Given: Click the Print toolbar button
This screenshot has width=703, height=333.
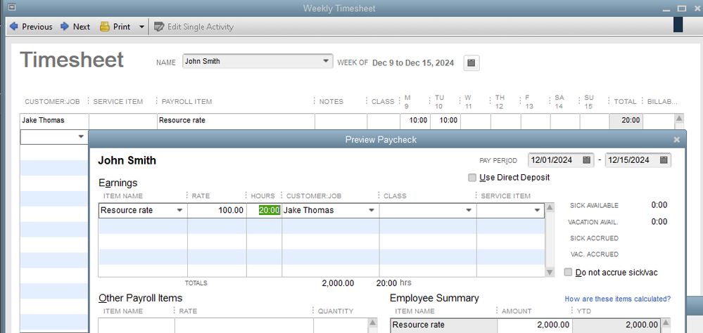Looking at the screenshot, I should [x=115, y=27].
